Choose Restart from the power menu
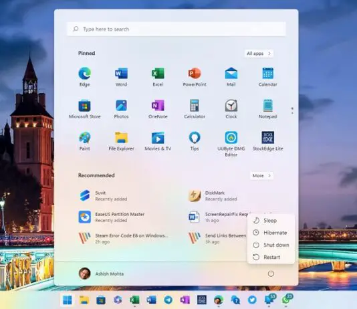Image resolution: width=357 pixels, height=309 pixels. (271, 257)
